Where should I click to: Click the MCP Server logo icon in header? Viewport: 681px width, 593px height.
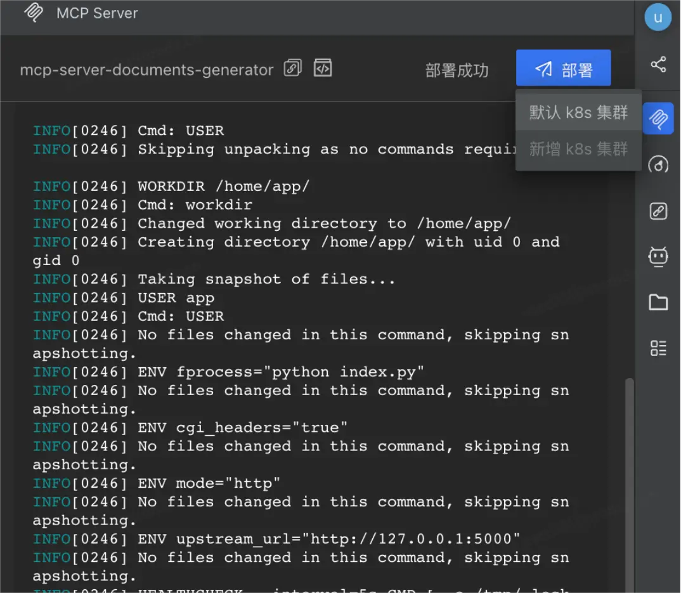(x=34, y=13)
